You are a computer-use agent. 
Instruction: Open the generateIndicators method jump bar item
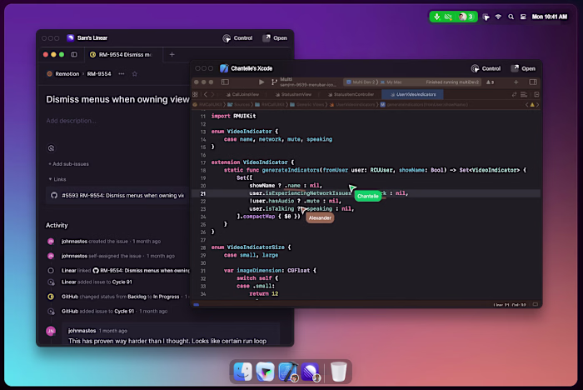tap(424, 104)
